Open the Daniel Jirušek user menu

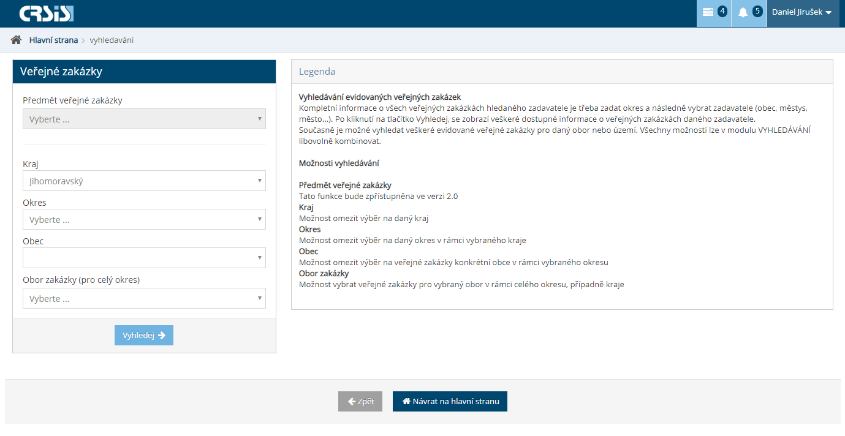[x=801, y=12]
